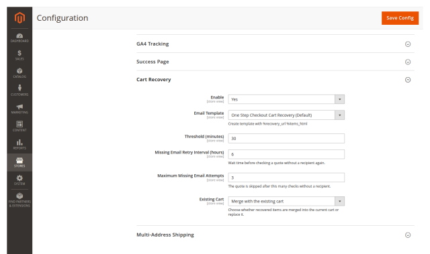Focus the Maximum Missing Email Attempts field
Image resolution: width=430 pixels, height=254 pixels.
click(x=286, y=178)
